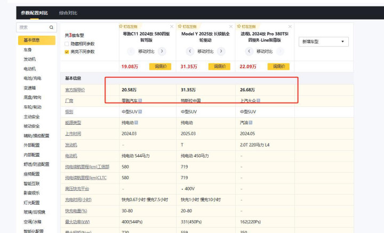384x233 pixels.
Task: Open the 新增车型 dropdown
Action: 324,42
